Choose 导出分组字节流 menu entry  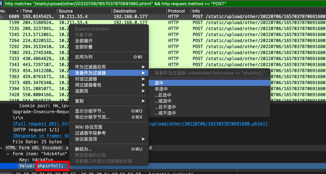point(109,117)
